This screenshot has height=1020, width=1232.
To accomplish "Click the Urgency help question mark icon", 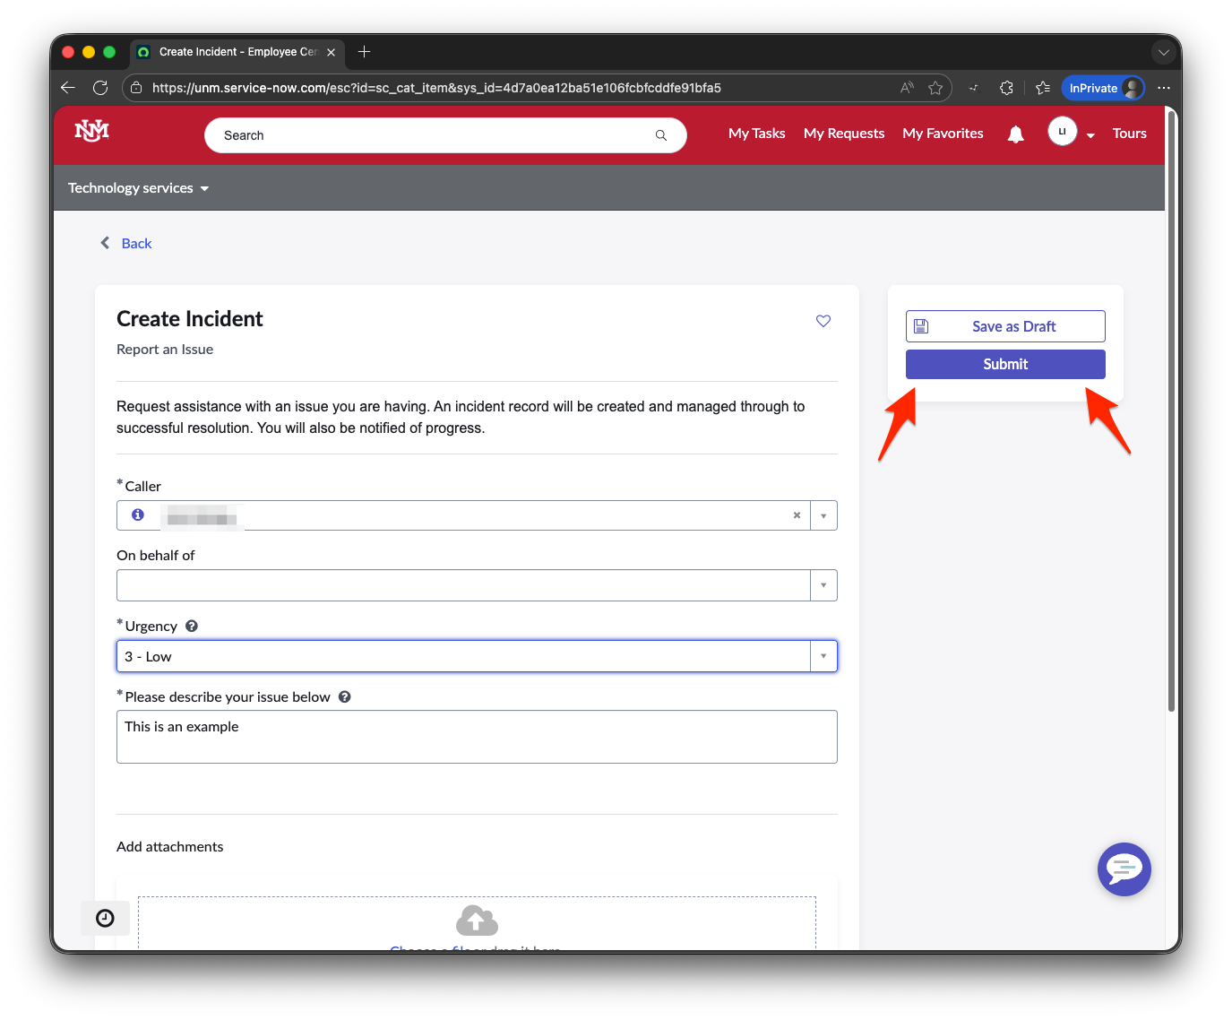I will pyautogui.click(x=192, y=625).
